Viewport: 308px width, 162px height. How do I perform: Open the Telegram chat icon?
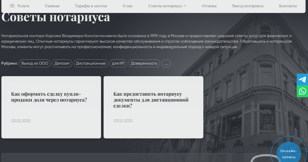[x=302, y=79]
